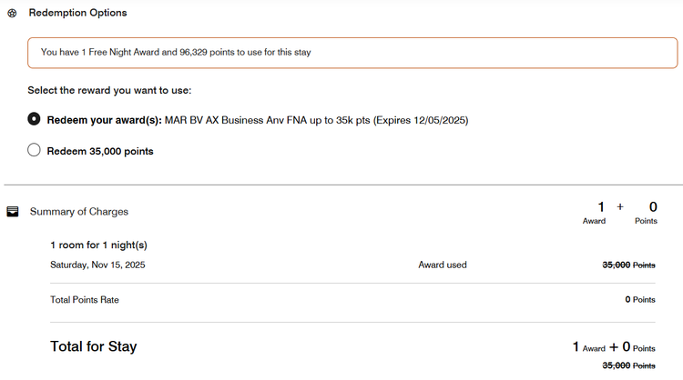Click the "1 Award + 0 Points" stay total
This screenshot has height=380, width=683.
point(613,347)
